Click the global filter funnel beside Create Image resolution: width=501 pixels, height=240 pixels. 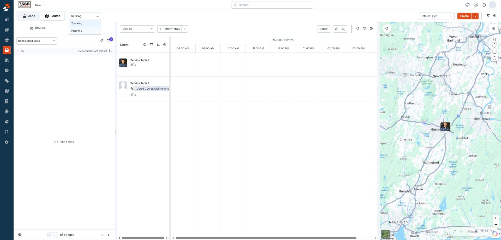pos(488,16)
